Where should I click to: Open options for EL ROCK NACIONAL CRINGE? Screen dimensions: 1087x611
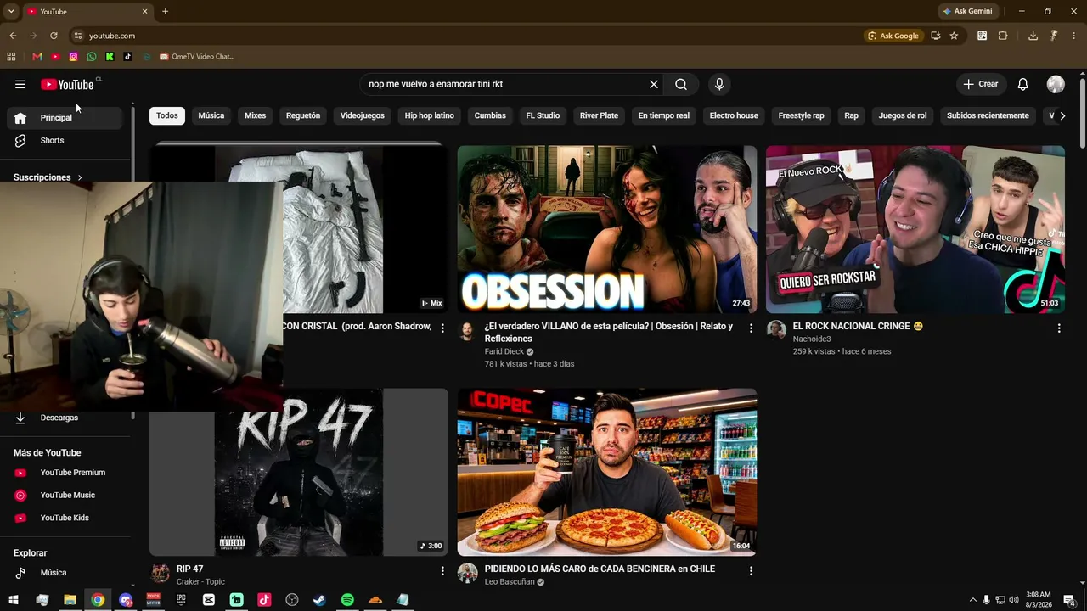point(1059,328)
